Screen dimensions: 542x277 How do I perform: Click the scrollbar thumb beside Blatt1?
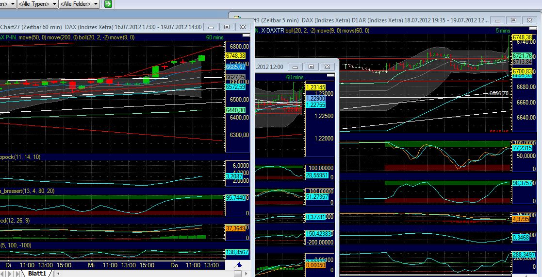[237, 274]
